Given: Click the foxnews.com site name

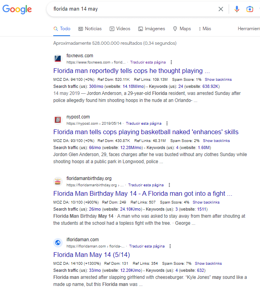Looking at the screenshot, I should pos(80,56).
